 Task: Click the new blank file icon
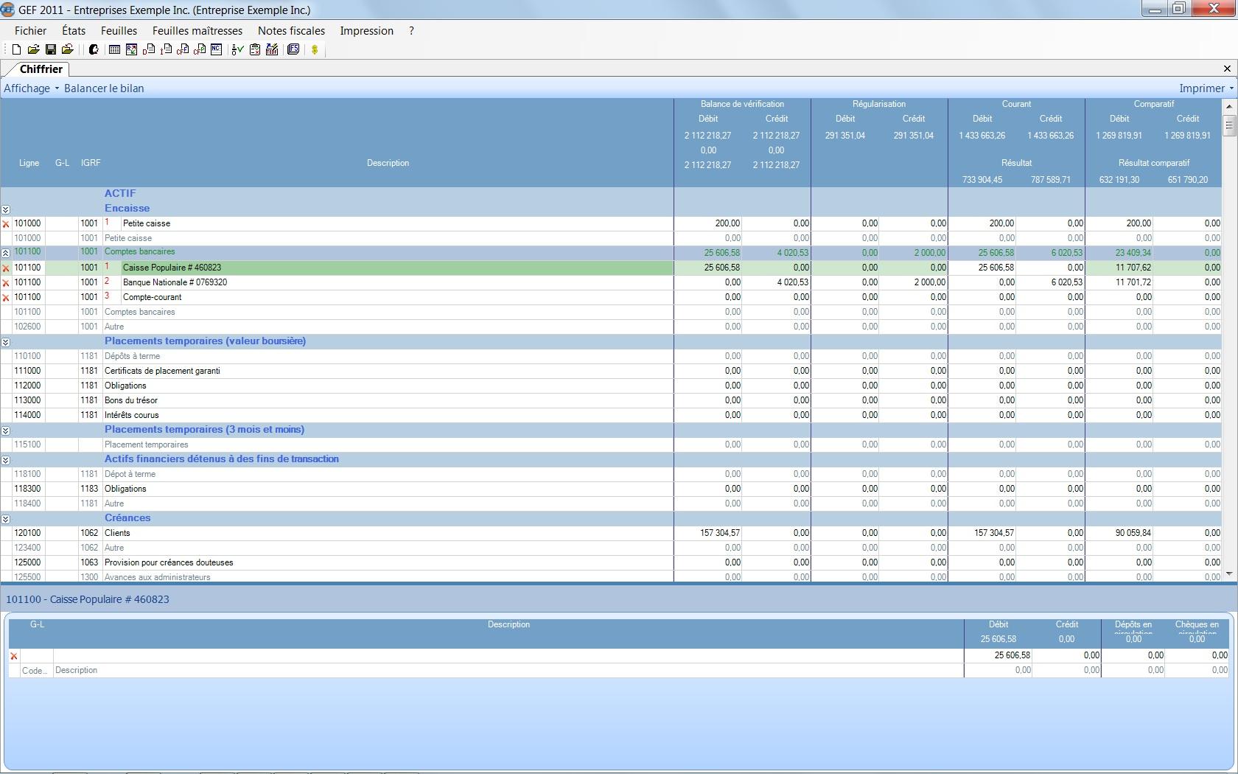click(16, 49)
